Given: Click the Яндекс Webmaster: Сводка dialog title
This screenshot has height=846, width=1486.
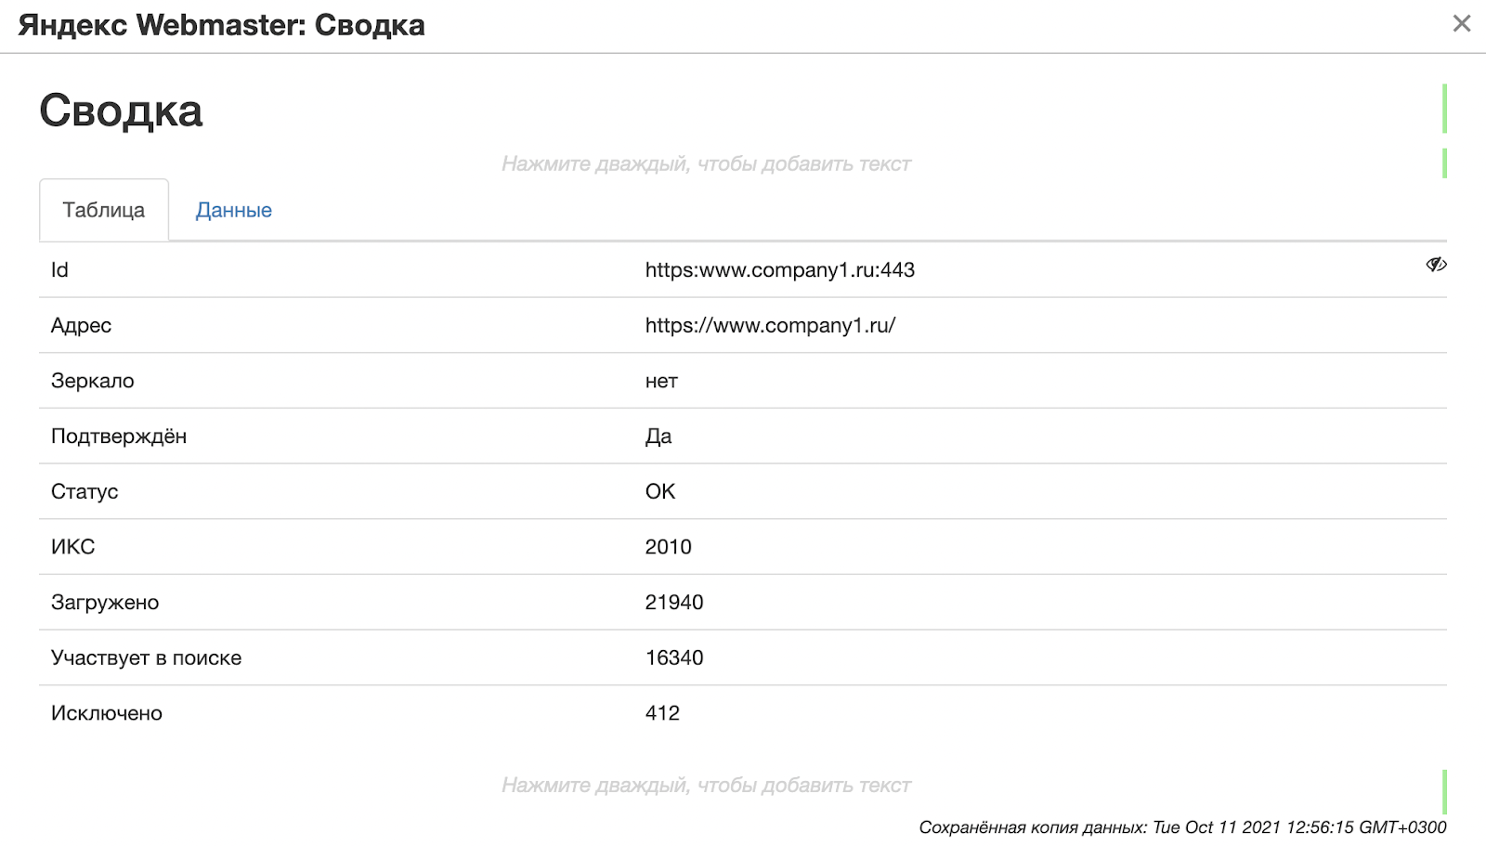Looking at the screenshot, I should [221, 25].
